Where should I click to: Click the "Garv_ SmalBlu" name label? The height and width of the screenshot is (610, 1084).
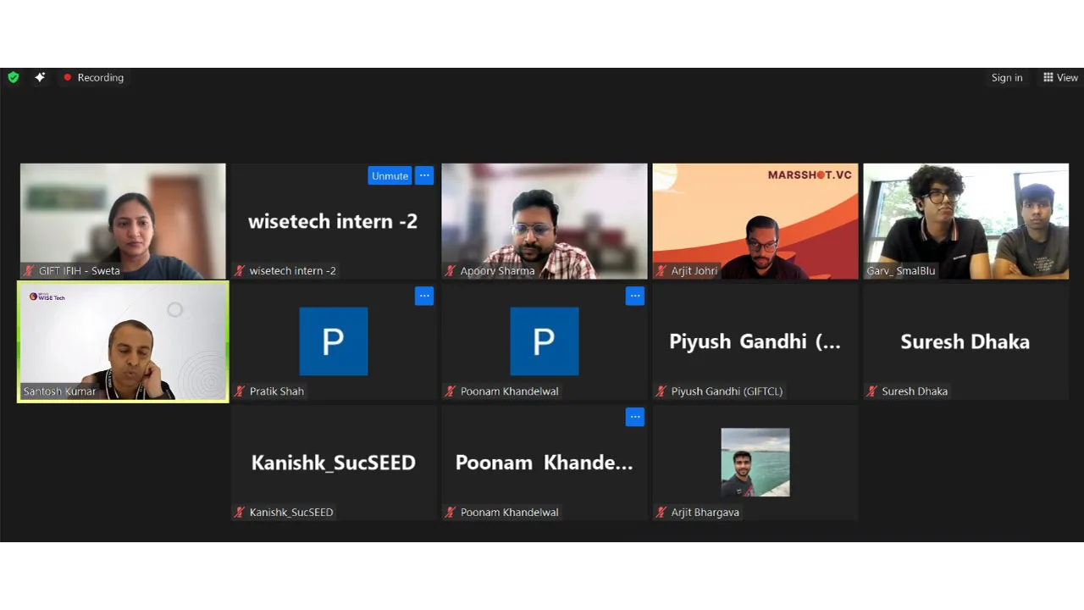click(901, 271)
